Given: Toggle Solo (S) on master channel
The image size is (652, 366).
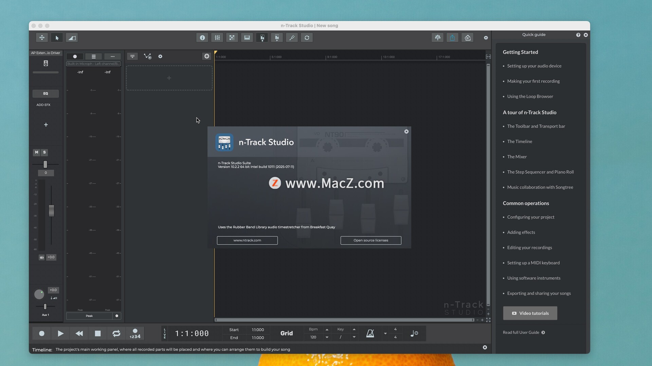Looking at the screenshot, I should [x=44, y=152].
